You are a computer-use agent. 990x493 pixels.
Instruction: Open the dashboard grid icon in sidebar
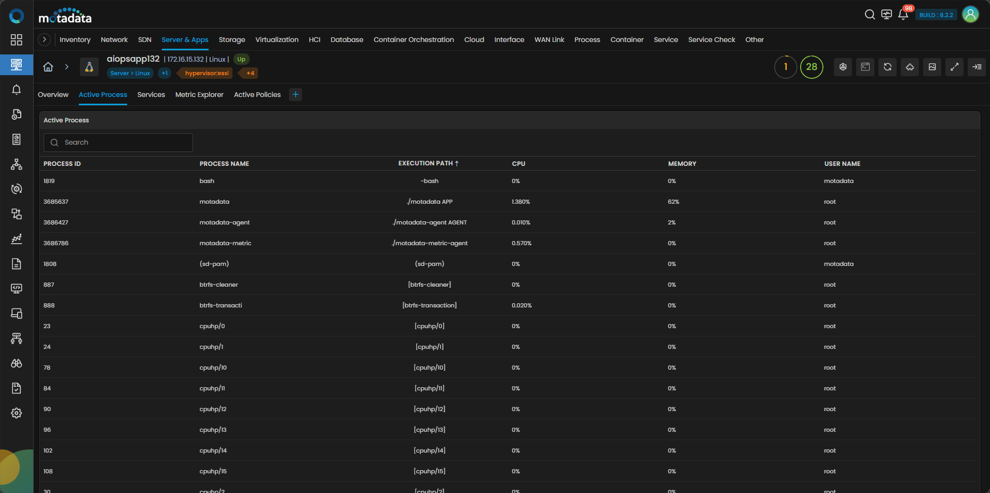point(17,40)
